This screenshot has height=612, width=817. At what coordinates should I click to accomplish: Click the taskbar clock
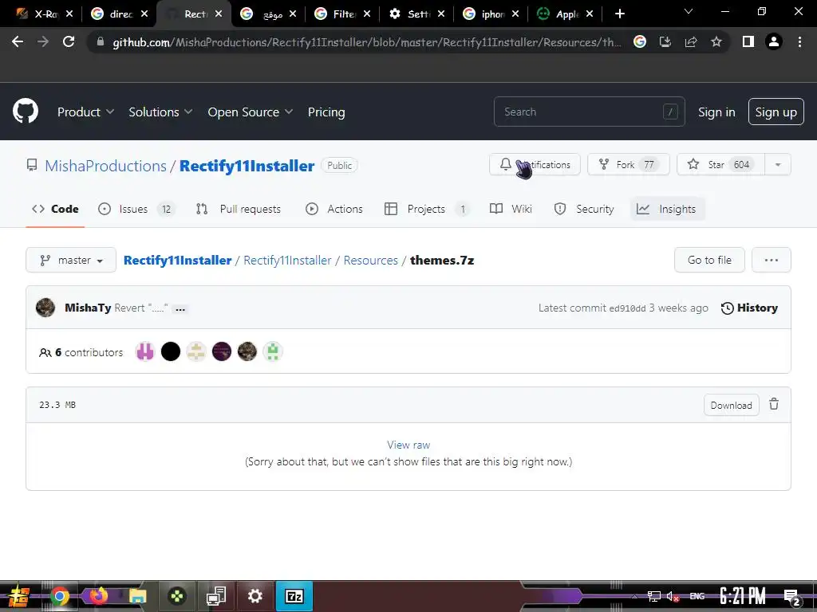(743, 596)
